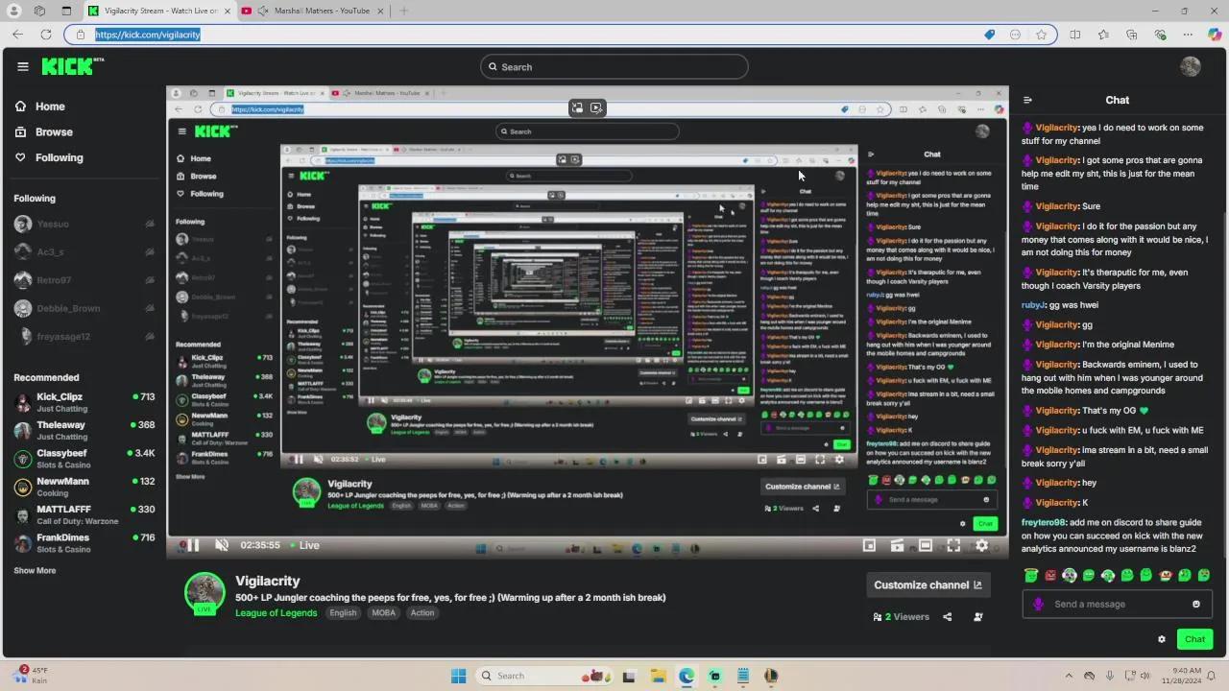Click the red angry emote in the chat emote row

1050,576
